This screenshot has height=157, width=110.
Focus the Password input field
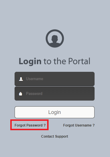55,93
